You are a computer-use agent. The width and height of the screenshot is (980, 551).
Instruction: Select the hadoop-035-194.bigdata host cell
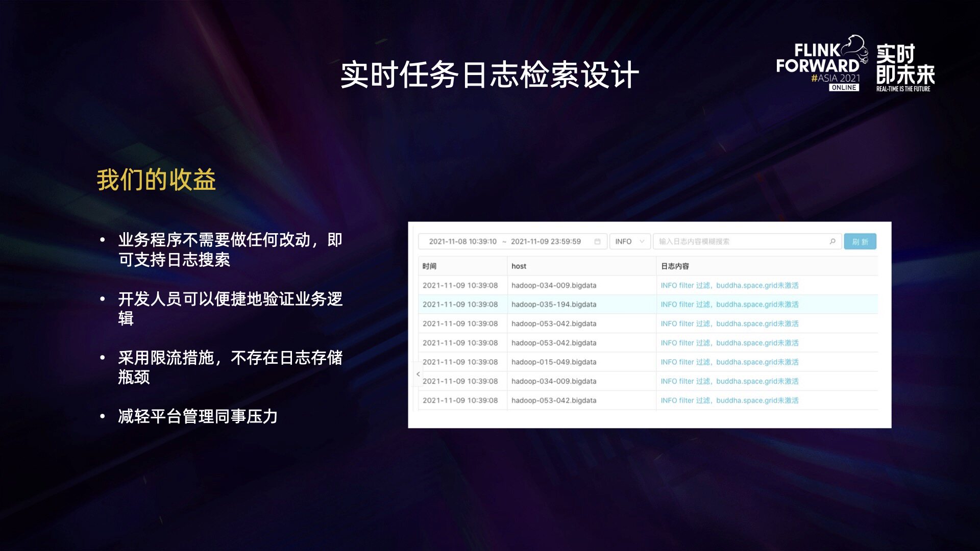tap(554, 304)
